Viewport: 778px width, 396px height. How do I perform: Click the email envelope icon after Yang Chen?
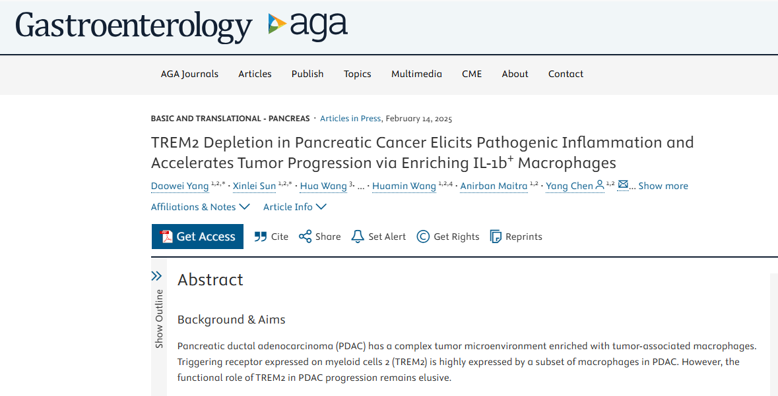(623, 185)
